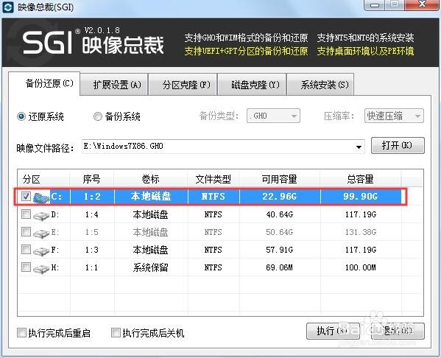Viewport: 441px width, 358px height.
Task: Switch to the 系统安装(S) tab
Action: (x=320, y=85)
